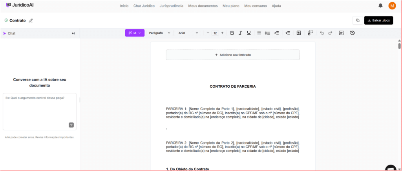Screen dimensions: 402x171
Task: Open the notifications bell
Action: pos(380,5)
